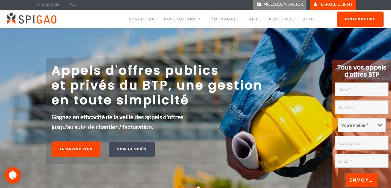Click the Voir La Vidéo button

132,149
